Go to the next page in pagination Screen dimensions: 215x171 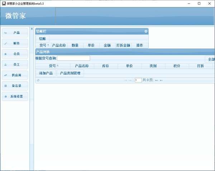(x=157, y=80)
